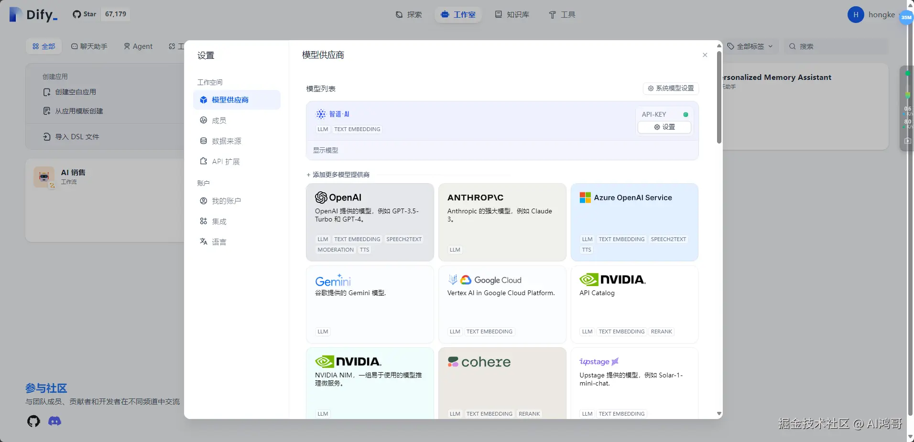Image resolution: width=914 pixels, height=442 pixels.
Task: Click the 智谱·AI provider logo
Action: point(333,114)
